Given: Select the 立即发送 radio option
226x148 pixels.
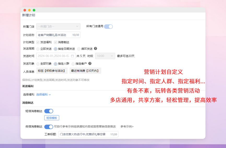Looking at the screenshot, I should [38, 49].
